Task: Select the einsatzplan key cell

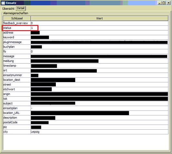Action: [x=17, y=108]
